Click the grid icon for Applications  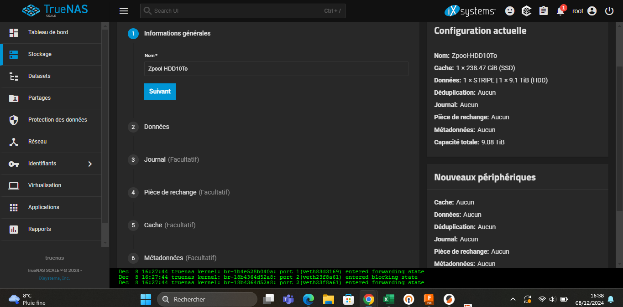coord(14,207)
